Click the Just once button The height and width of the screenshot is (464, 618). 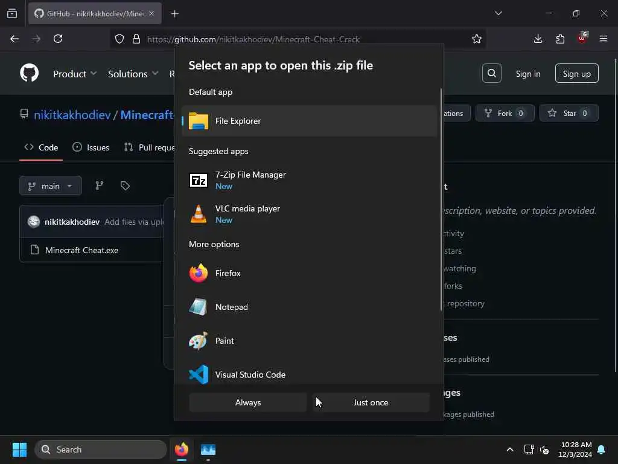[x=371, y=402]
